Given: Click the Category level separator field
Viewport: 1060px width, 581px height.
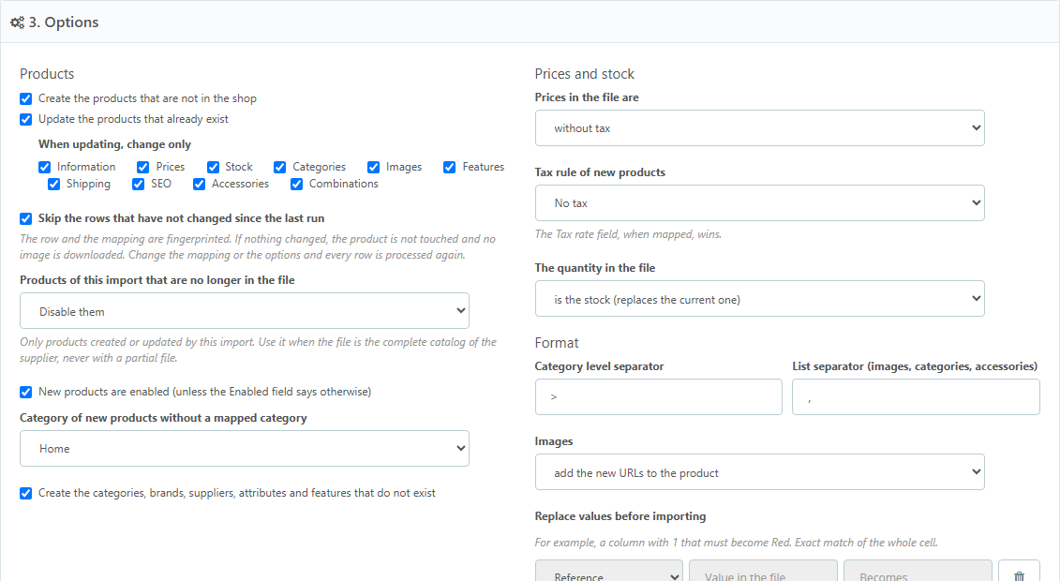Looking at the screenshot, I should 658,396.
